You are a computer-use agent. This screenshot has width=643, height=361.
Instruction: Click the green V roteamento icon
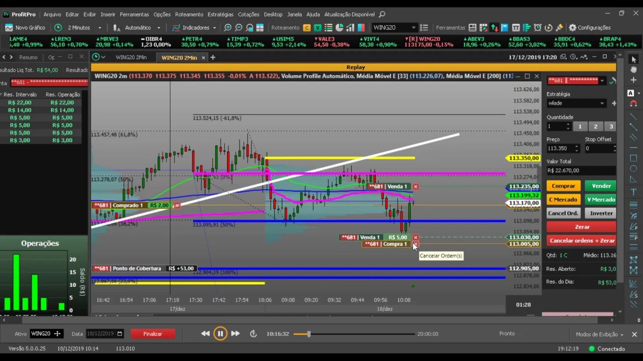318,28
